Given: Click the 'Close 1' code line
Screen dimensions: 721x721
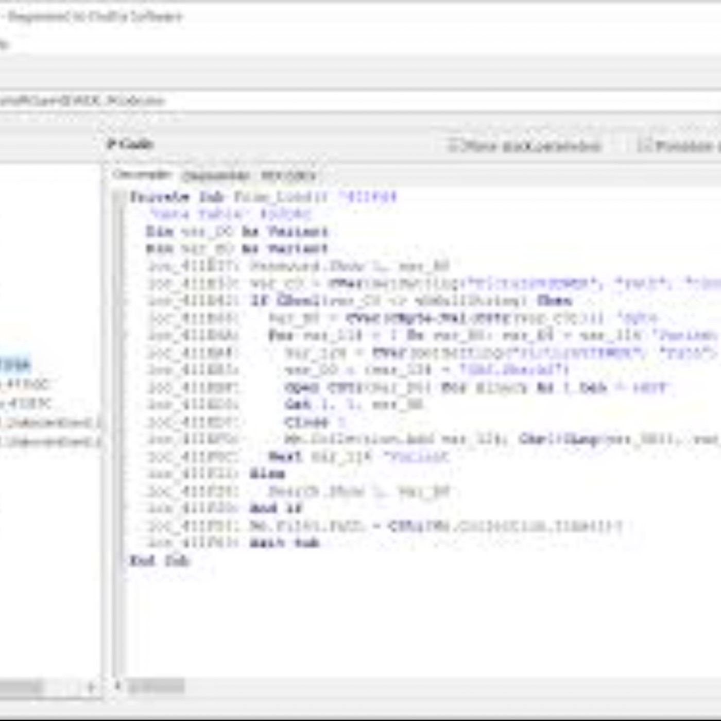Looking at the screenshot, I should [247, 422].
